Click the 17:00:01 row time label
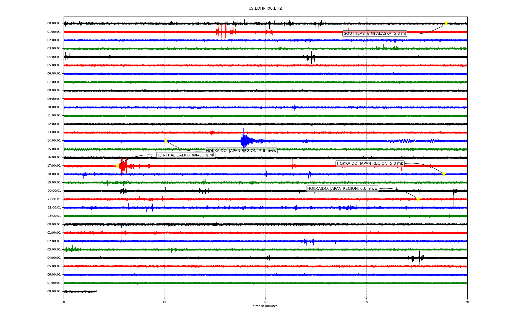This screenshot has height=331, width=531. 54,166
